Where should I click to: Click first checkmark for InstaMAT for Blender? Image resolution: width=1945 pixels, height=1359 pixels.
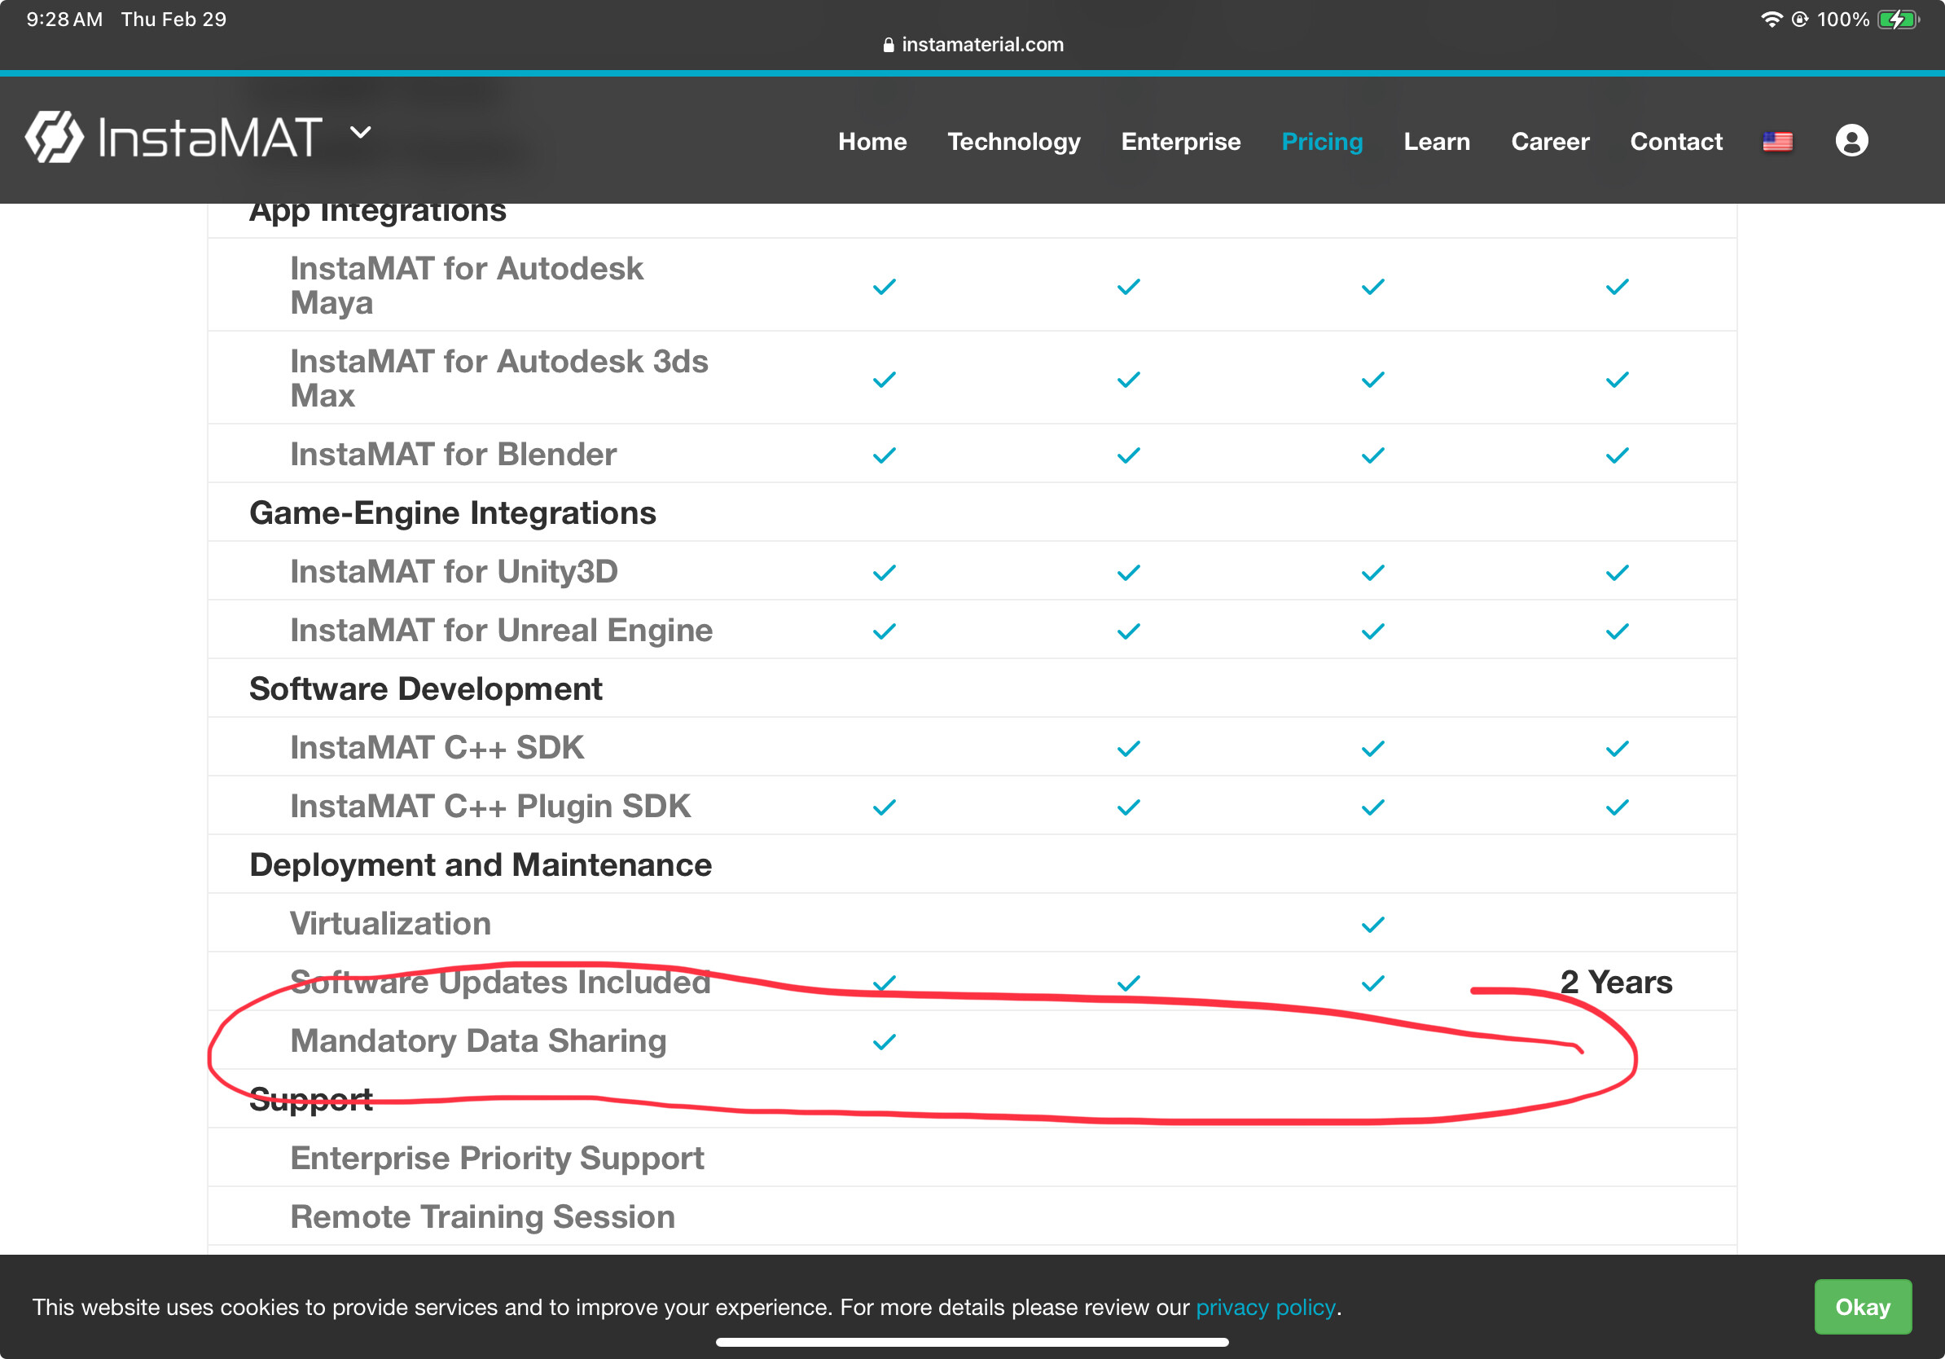(x=884, y=455)
